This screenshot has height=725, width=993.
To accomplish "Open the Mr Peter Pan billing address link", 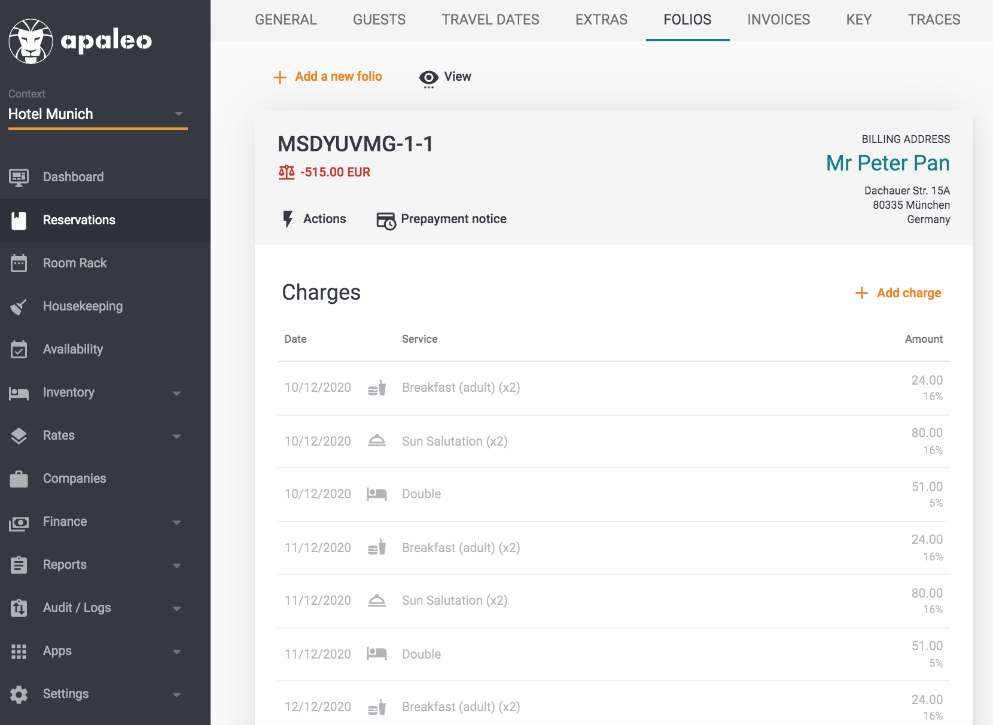I will coord(888,163).
